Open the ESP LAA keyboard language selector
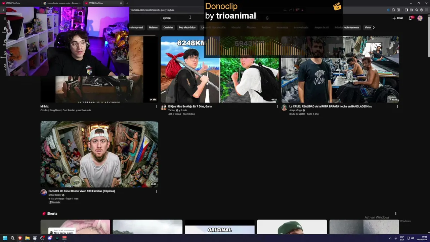The height and width of the screenshot is (242, 430). 402,238
